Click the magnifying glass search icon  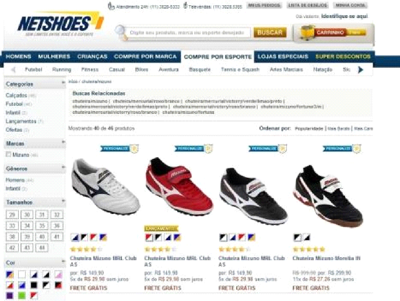(x=120, y=32)
